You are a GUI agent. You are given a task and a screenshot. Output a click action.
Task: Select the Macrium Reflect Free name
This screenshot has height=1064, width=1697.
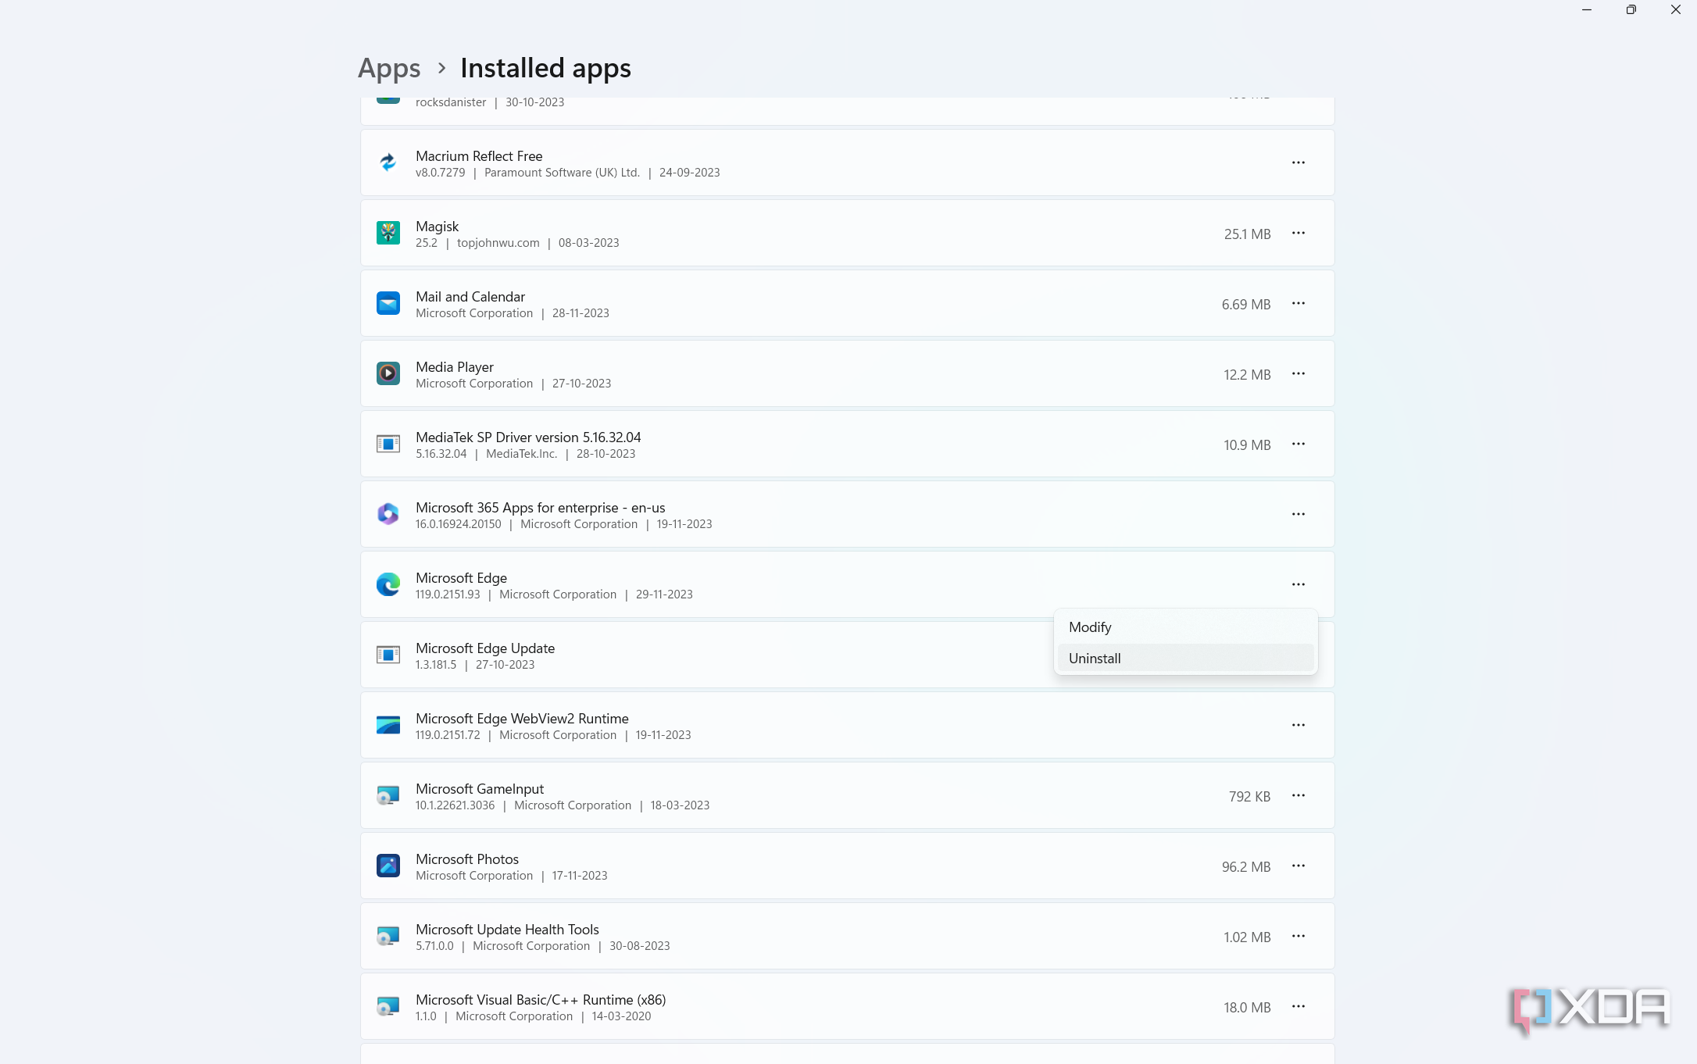479,156
